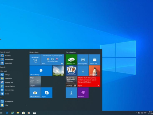Screen dimensions: 153x115
Task: Click the HRV language indicator
Action: (145, 113)
